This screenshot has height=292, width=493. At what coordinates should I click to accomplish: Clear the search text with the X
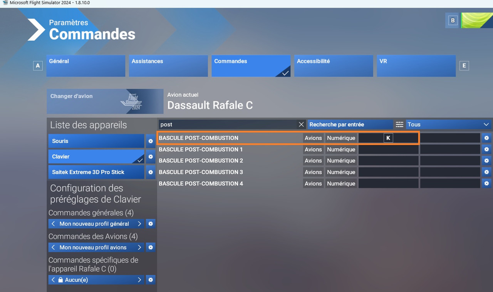click(301, 124)
